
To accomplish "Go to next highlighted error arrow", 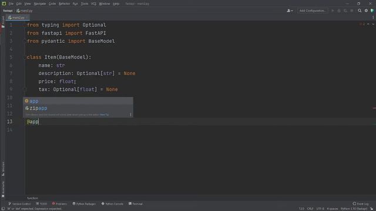I will coord(373,25).
